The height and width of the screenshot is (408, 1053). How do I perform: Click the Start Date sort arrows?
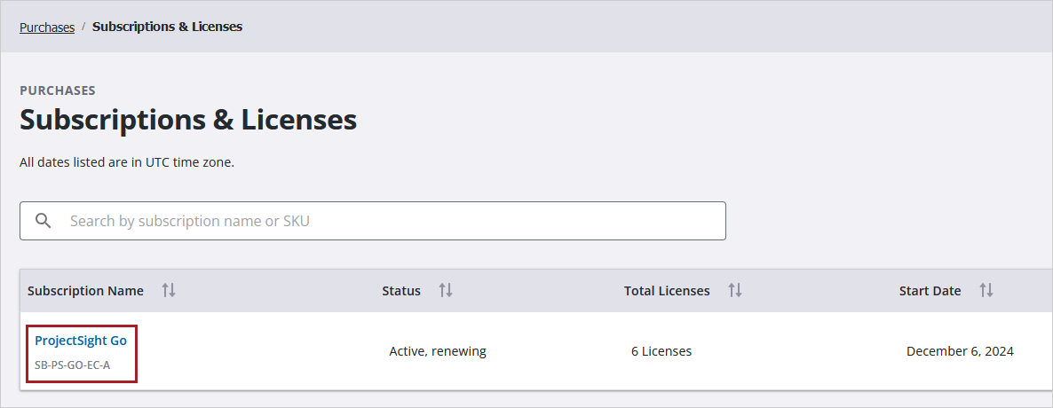pyautogui.click(x=986, y=291)
